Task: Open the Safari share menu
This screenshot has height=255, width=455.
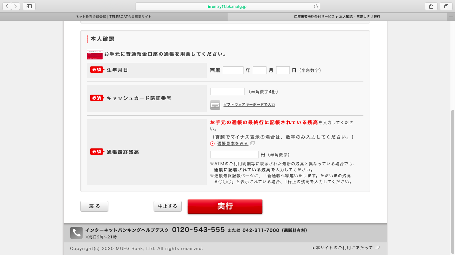Action: tap(431, 6)
